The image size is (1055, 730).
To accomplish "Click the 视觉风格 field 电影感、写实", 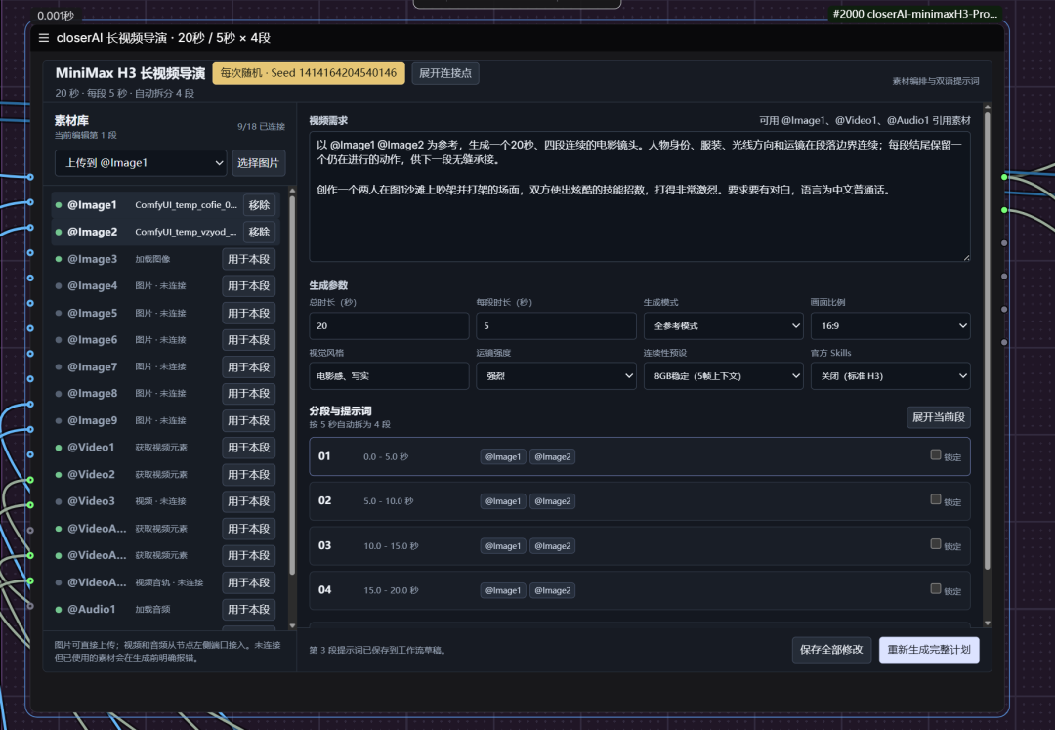I will pos(389,376).
